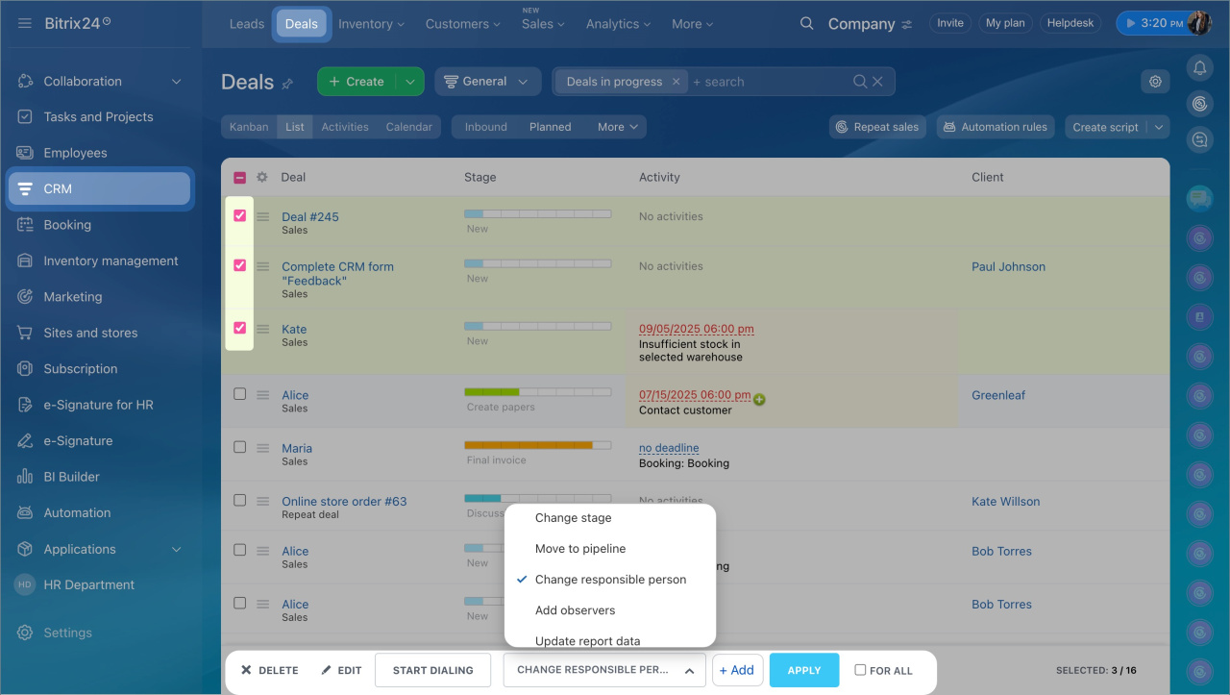Image resolution: width=1230 pixels, height=695 pixels.
Task: Click the search magnifier icon in top bar
Action: click(806, 23)
